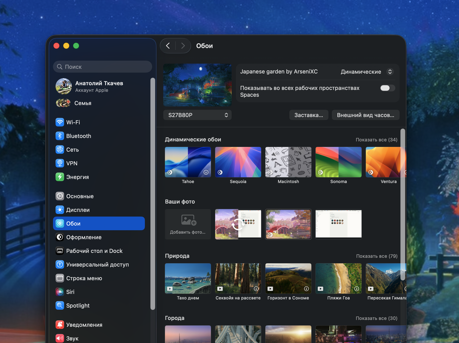Click the Анатолий Ткачев account avatar
Screen dimensions: 459x343
[x=64, y=86]
